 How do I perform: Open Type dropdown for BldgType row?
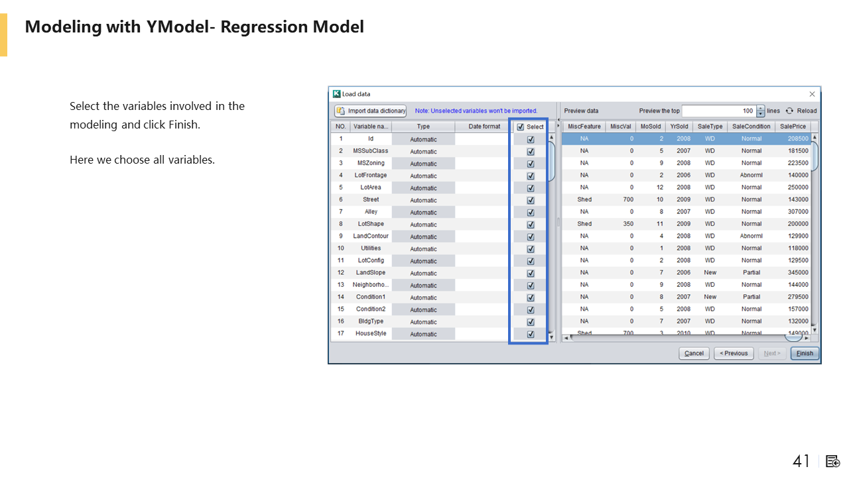[x=423, y=322]
